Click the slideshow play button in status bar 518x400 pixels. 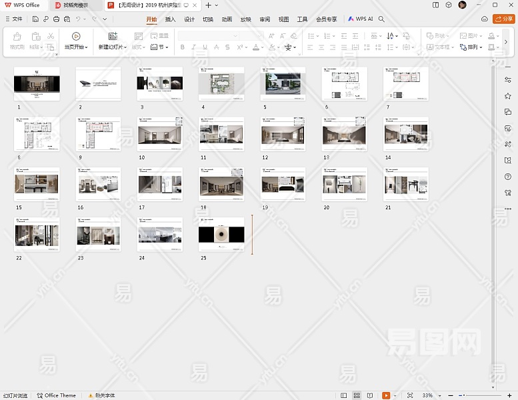(386, 395)
